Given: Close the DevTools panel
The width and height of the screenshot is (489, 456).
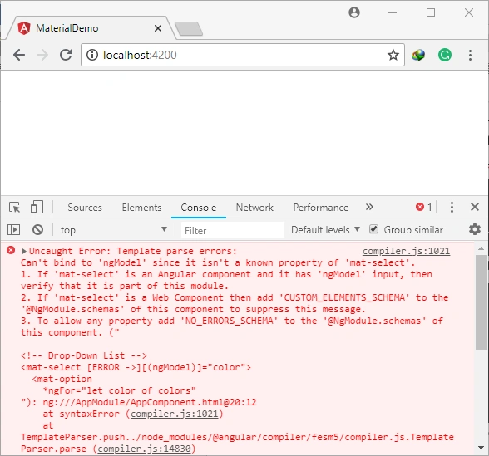Looking at the screenshot, I should 475,207.
